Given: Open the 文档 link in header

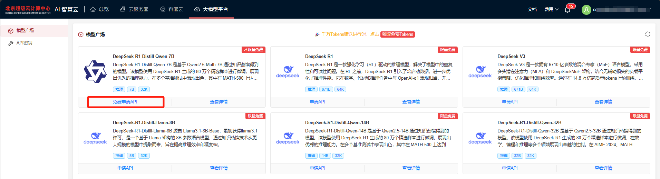Looking at the screenshot, I should coord(532,9).
